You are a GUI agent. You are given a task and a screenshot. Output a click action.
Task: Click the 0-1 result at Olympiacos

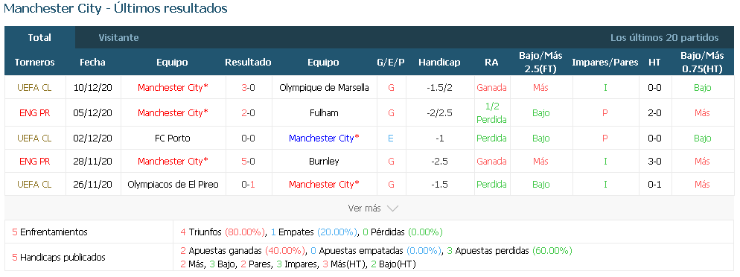point(248,185)
